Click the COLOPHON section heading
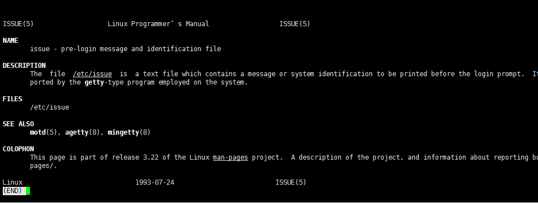Viewport: 538px width, 203px height. 18,149
